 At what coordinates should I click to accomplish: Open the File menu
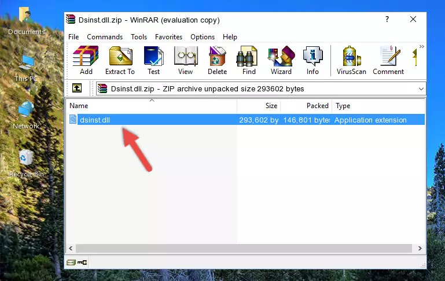pyautogui.click(x=73, y=37)
